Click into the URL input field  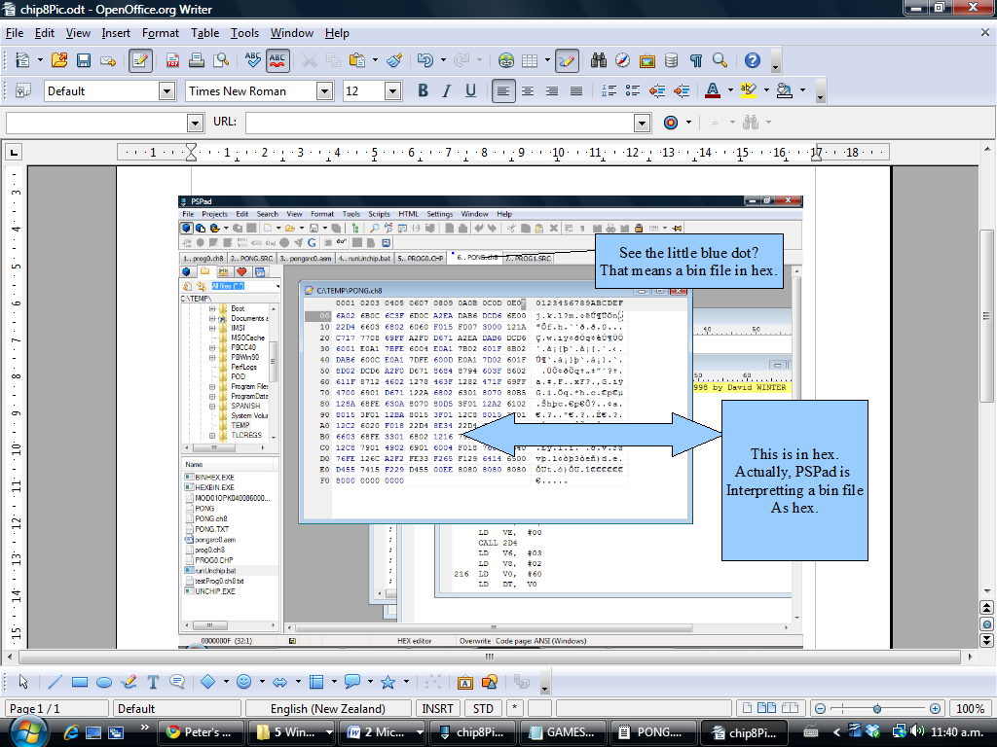click(x=440, y=123)
